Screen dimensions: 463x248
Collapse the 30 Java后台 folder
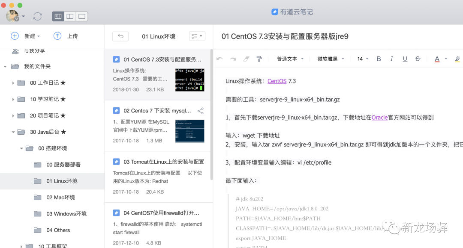click(13, 132)
